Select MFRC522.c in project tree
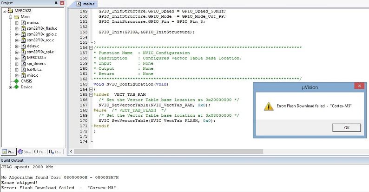The image size is (369, 192). coord(36,58)
